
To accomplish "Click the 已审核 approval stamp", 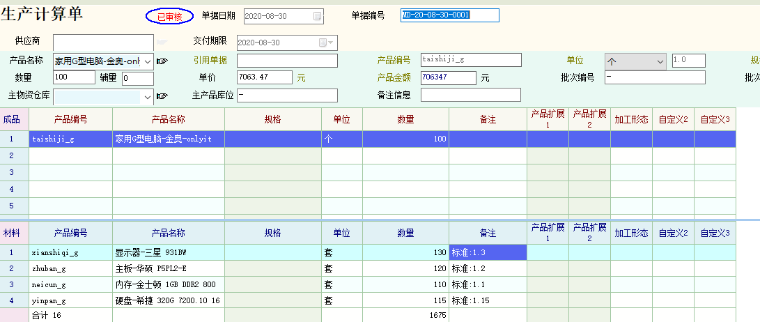I will [169, 16].
